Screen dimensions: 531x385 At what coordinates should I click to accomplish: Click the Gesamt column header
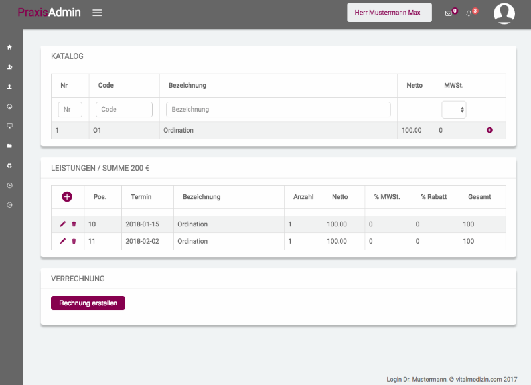[479, 197]
